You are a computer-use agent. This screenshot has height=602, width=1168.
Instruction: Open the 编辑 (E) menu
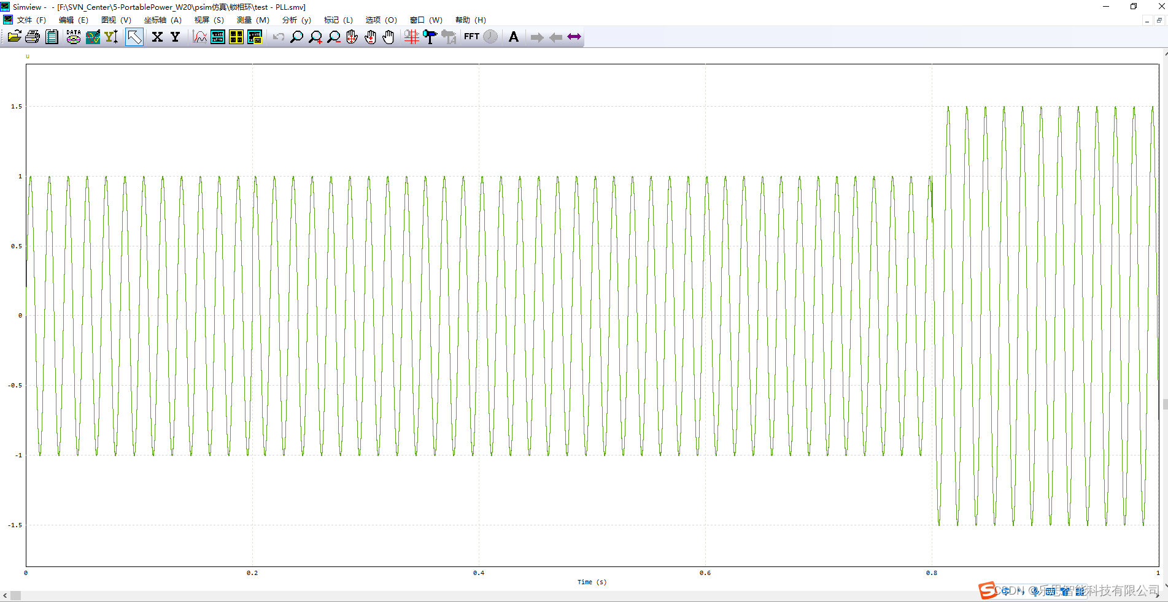(x=74, y=20)
